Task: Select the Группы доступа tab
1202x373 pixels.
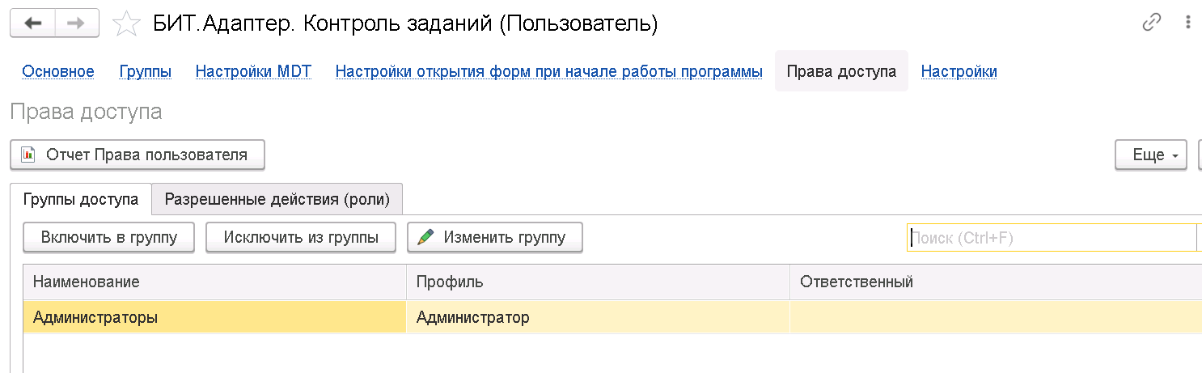Action: (x=81, y=199)
